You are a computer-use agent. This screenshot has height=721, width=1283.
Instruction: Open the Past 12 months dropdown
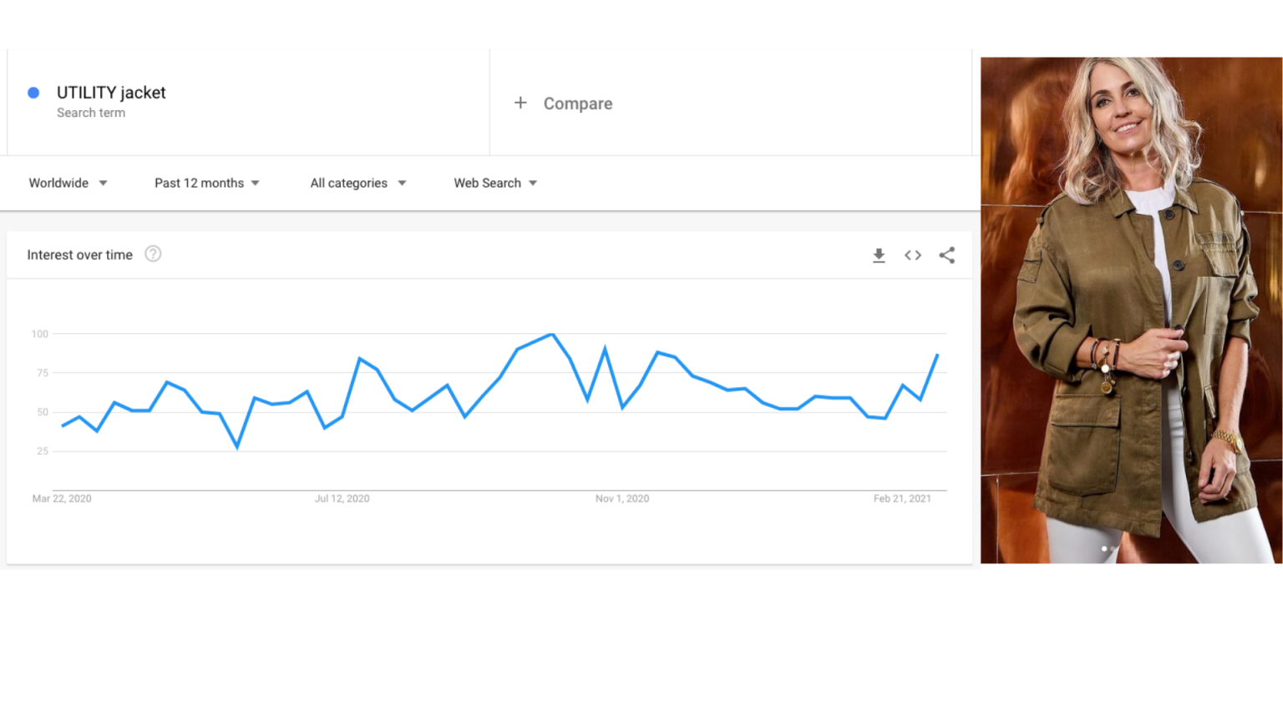207,183
